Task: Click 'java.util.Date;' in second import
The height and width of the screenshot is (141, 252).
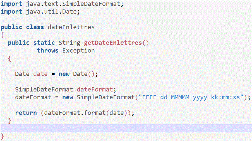Action: coord(53,12)
